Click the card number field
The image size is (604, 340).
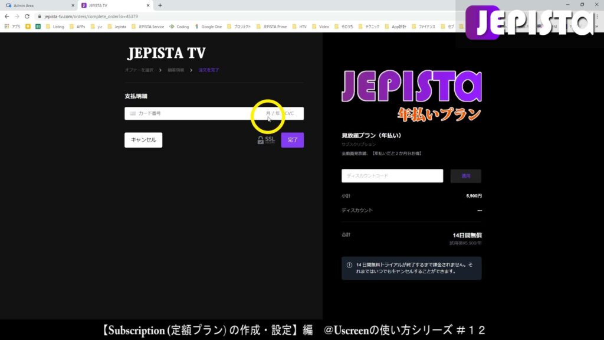(193, 113)
